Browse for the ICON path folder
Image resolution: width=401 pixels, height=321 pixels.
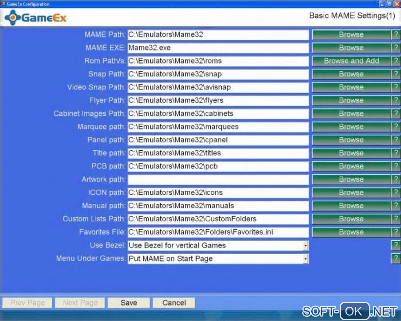point(351,192)
